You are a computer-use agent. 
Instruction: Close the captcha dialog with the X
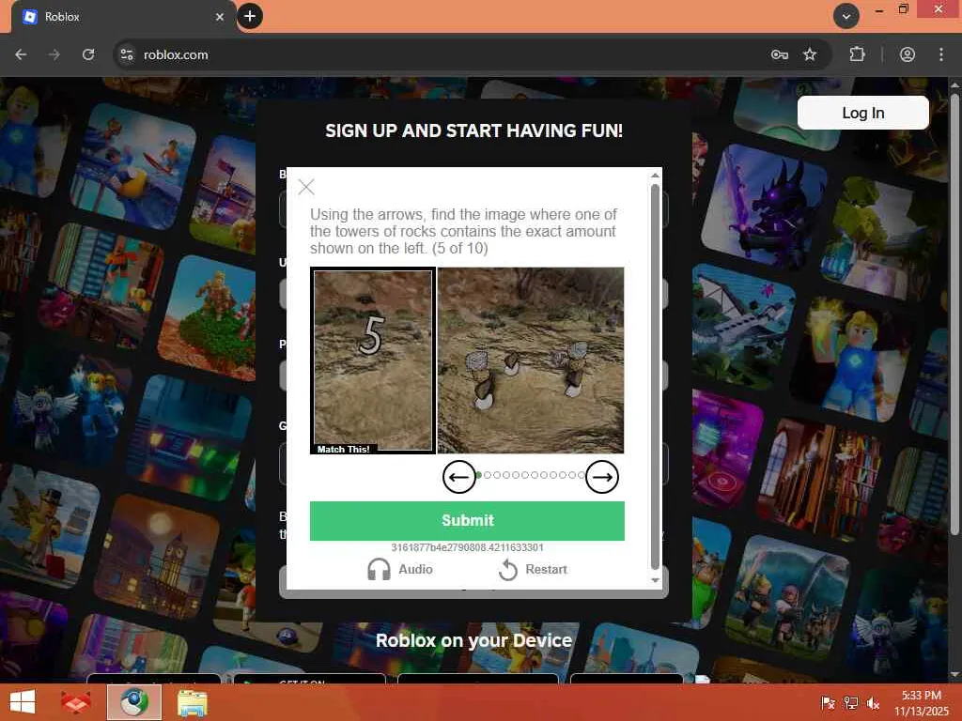point(306,187)
